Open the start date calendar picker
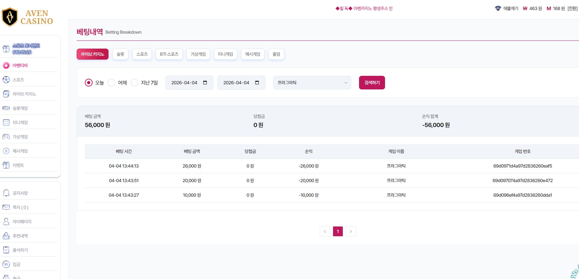The height and width of the screenshot is (279, 579). tap(205, 83)
